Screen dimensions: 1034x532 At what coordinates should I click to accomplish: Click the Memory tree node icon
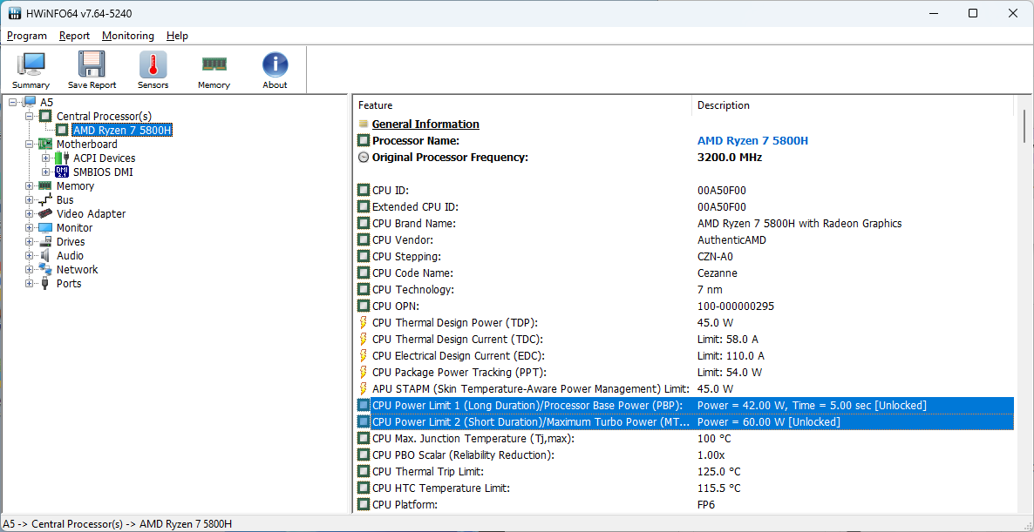[45, 185]
